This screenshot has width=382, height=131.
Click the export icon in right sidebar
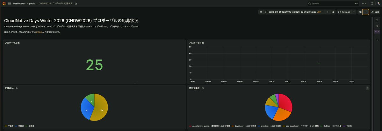[377, 20]
